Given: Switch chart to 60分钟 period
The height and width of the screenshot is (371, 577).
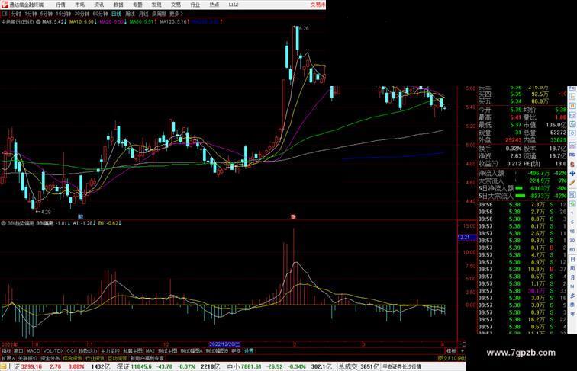Looking at the screenshot, I should tap(100, 14).
